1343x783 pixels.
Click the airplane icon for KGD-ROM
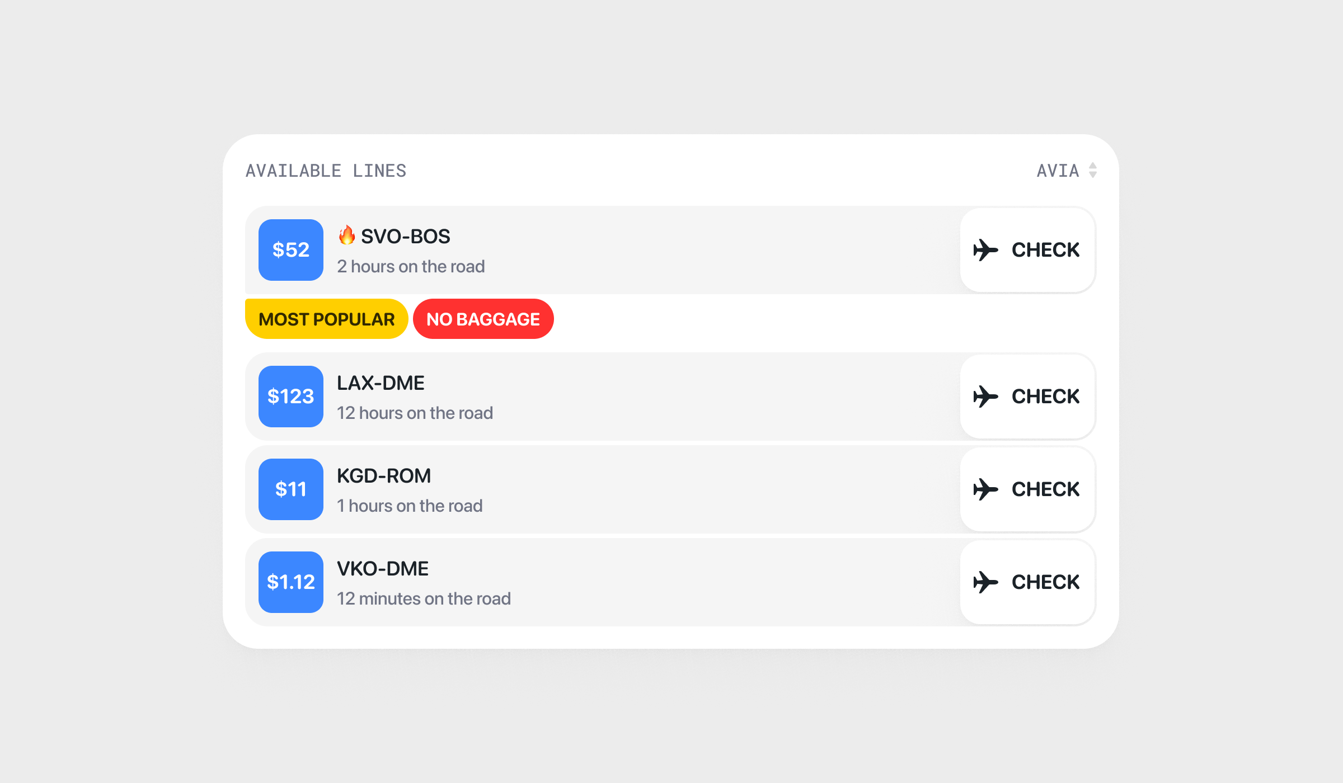pyautogui.click(x=985, y=489)
